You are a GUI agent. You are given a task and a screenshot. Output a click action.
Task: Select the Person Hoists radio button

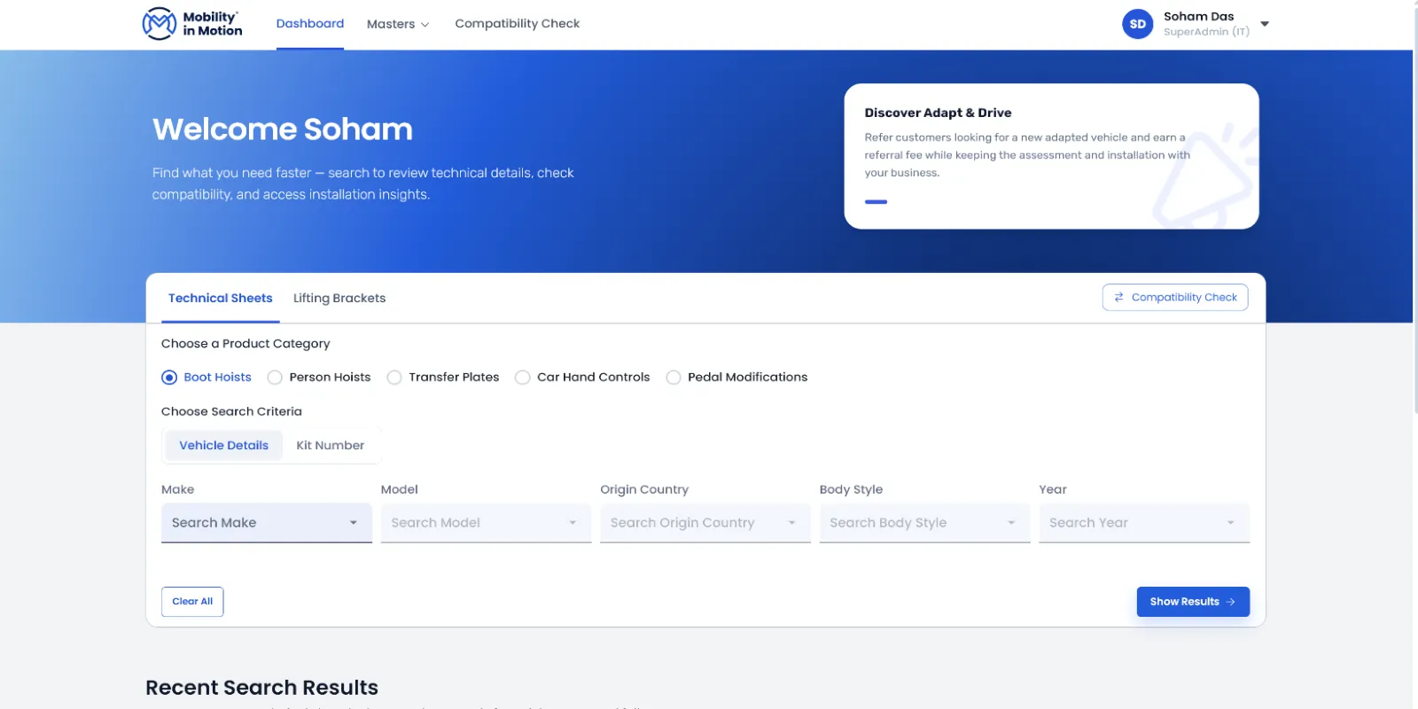[x=275, y=378]
